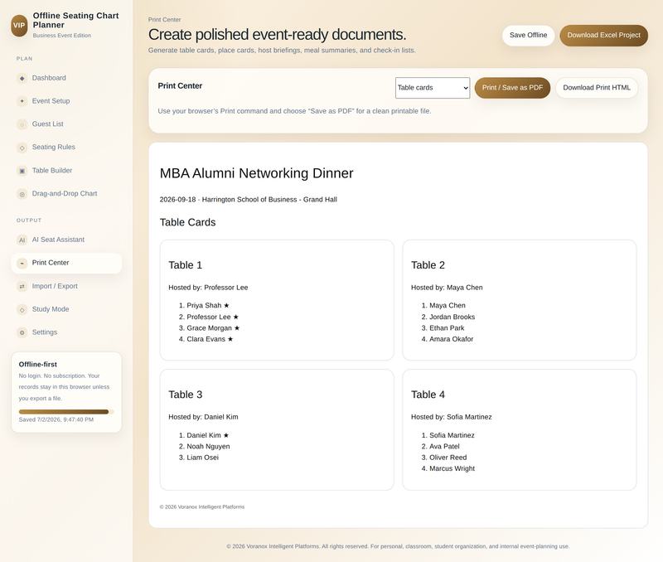
Task: Click the Drag-and-Drop Chart sidebar icon
Action: pos(22,194)
